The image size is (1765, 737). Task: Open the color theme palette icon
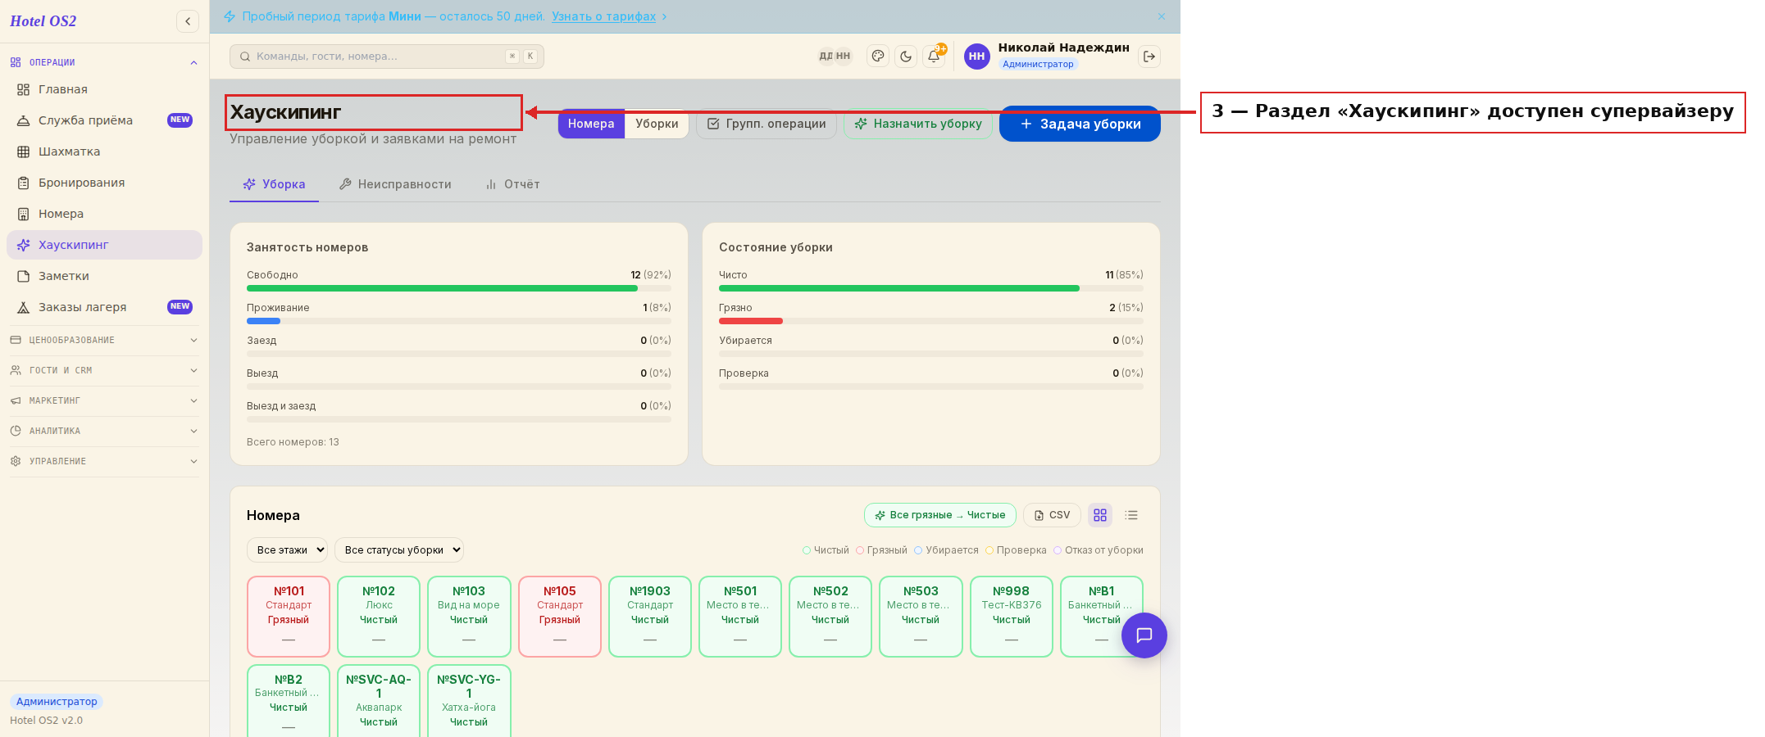coord(878,57)
